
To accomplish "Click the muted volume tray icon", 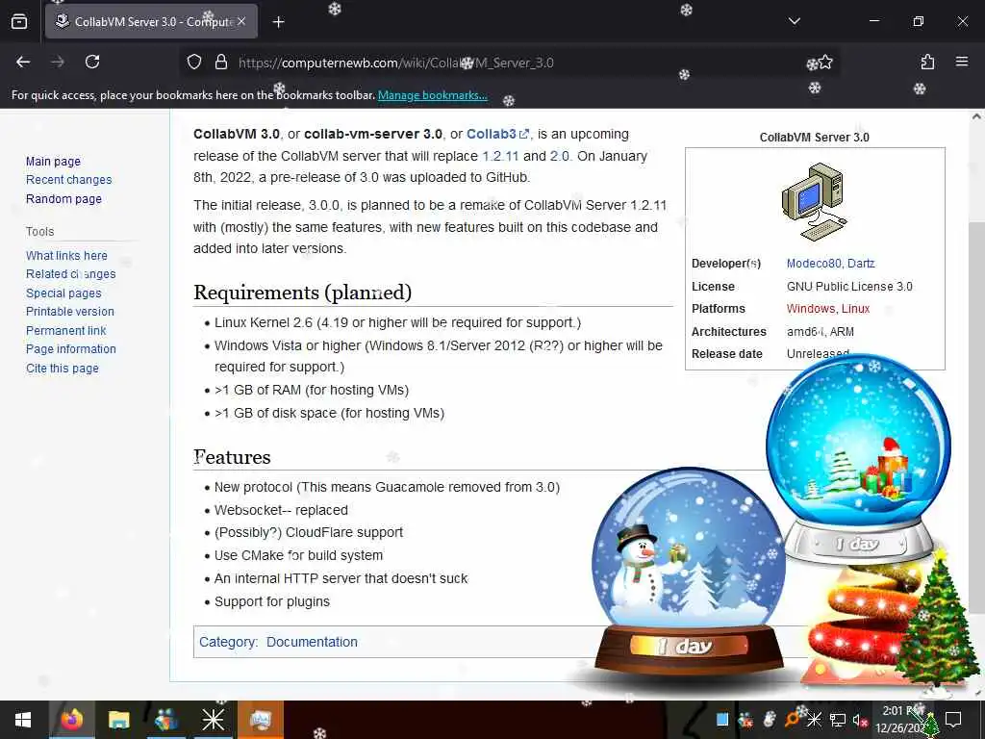I will (x=860, y=720).
